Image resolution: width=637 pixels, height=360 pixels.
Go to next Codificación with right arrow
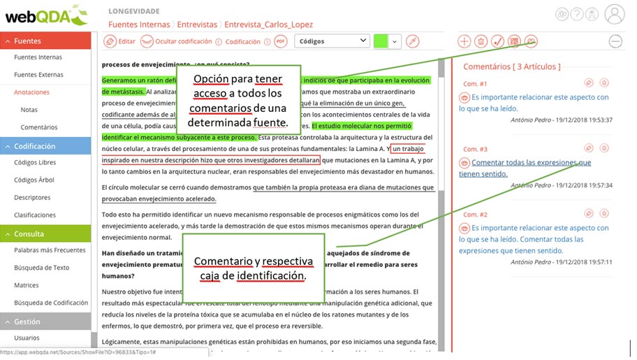[x=268, y=42]
